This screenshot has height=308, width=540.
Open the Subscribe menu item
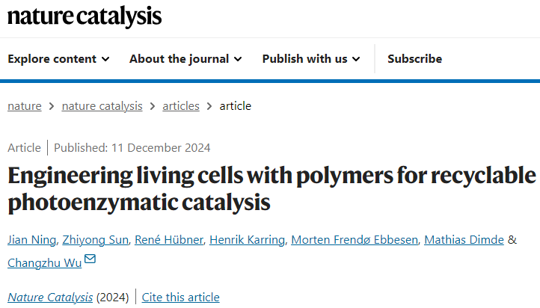pyautogui.click(x=414, y=59)
